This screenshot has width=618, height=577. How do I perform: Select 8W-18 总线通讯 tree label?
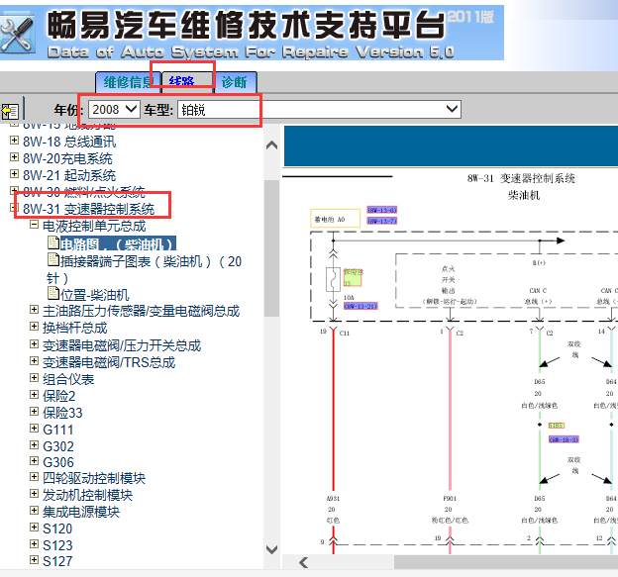[x=69, y=142]
